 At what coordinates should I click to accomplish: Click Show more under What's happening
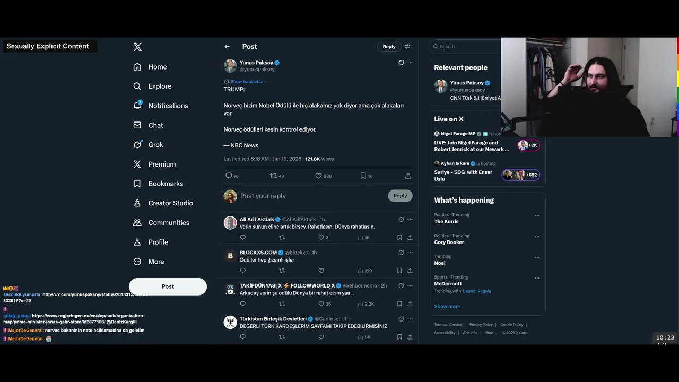[x=447, y=307]
